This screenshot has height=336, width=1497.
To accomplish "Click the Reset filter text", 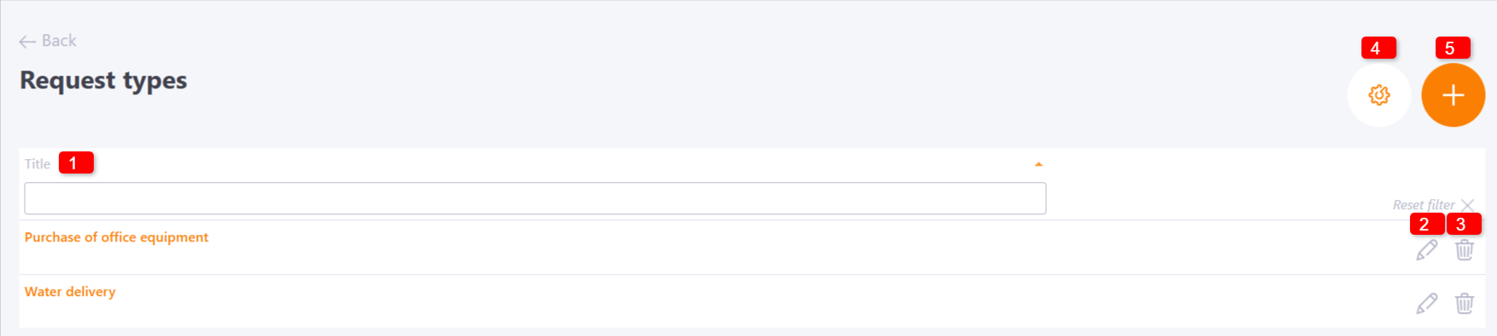I will [1423, 205].
